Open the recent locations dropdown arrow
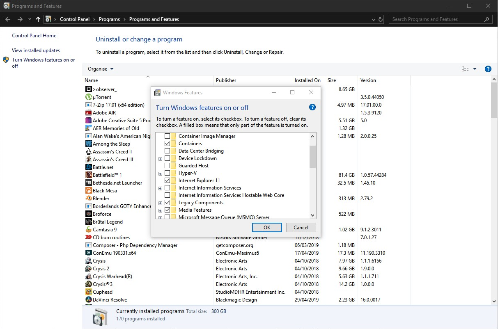This screenshot has width=498, height=329. click(30, 19)
